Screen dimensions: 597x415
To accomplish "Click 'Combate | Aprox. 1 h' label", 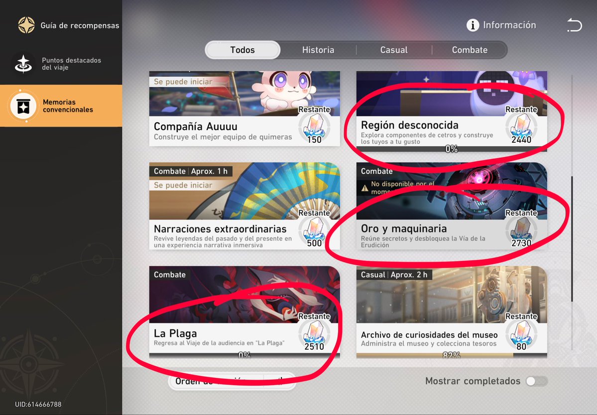I will click(191, 171).
